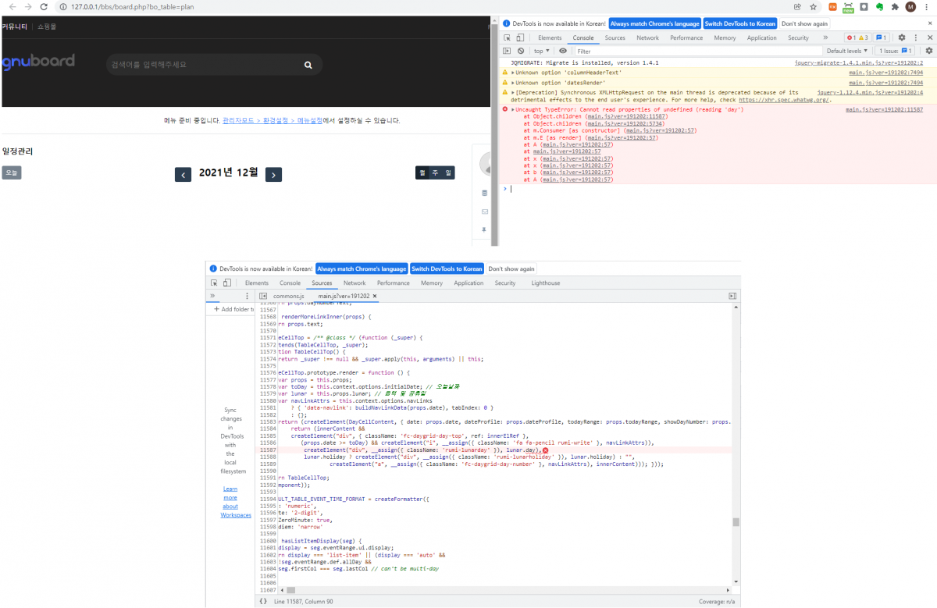
Task: Click the 오늘 (today) button
Action: point(11,173)
